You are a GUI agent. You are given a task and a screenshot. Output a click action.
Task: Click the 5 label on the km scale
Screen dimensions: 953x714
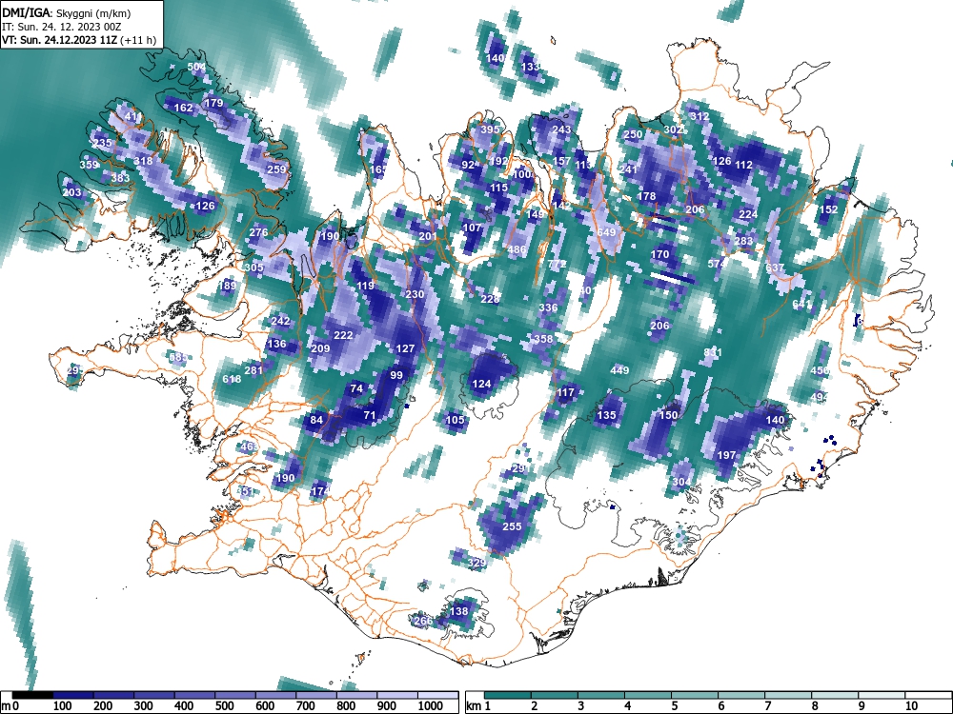(674, 706)
